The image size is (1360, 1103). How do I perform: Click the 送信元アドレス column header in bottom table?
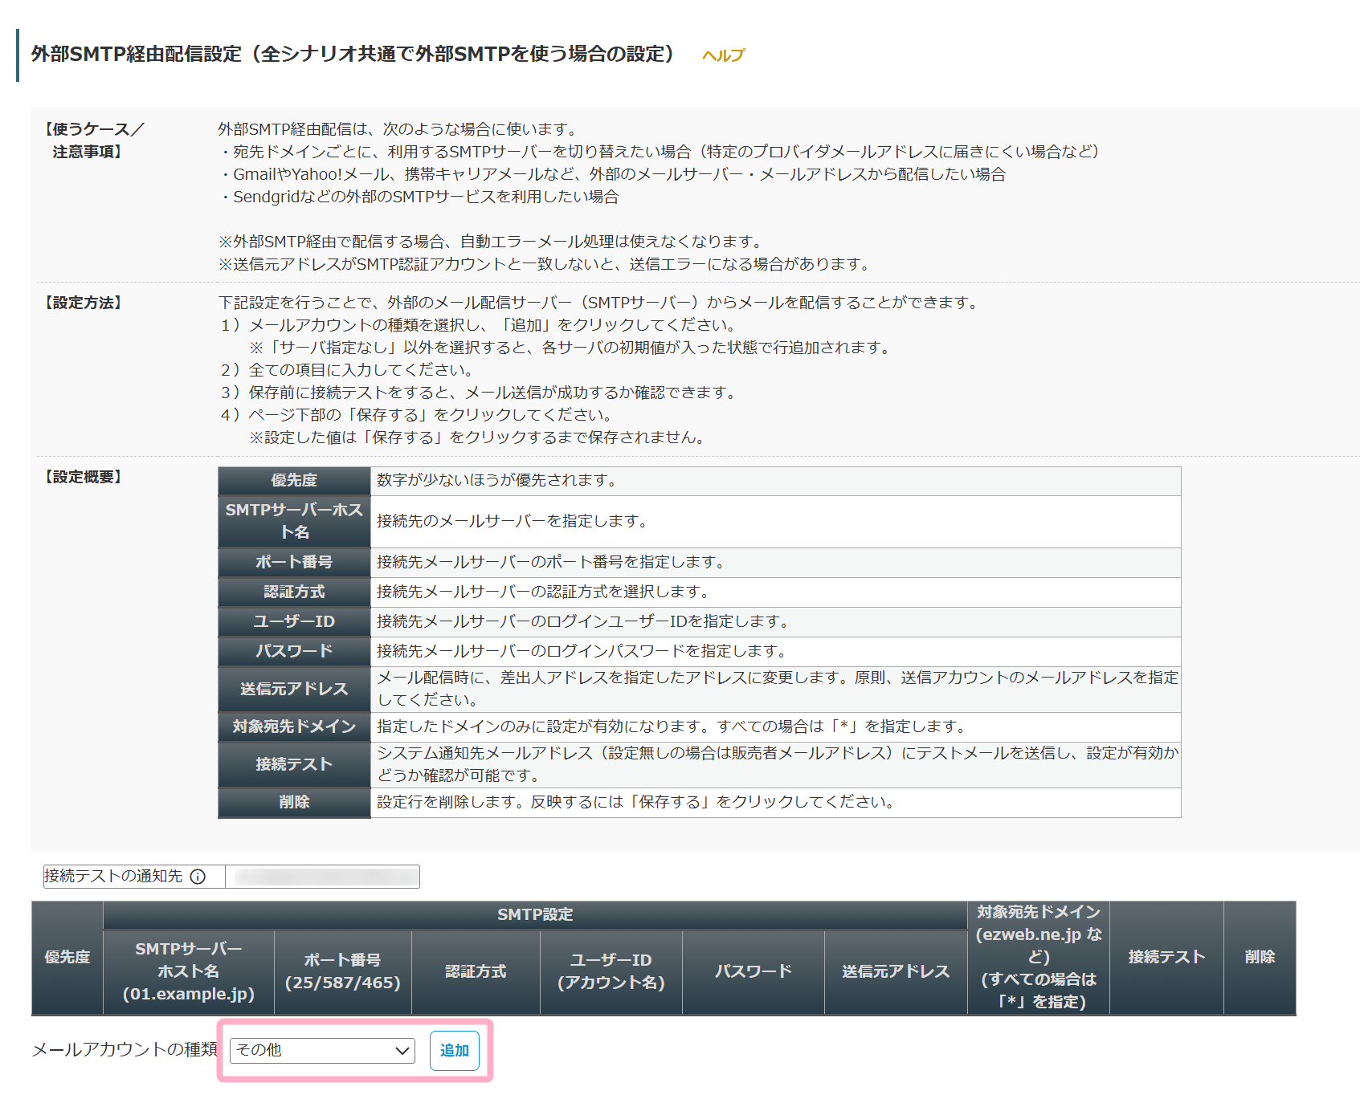coord(896,972)
